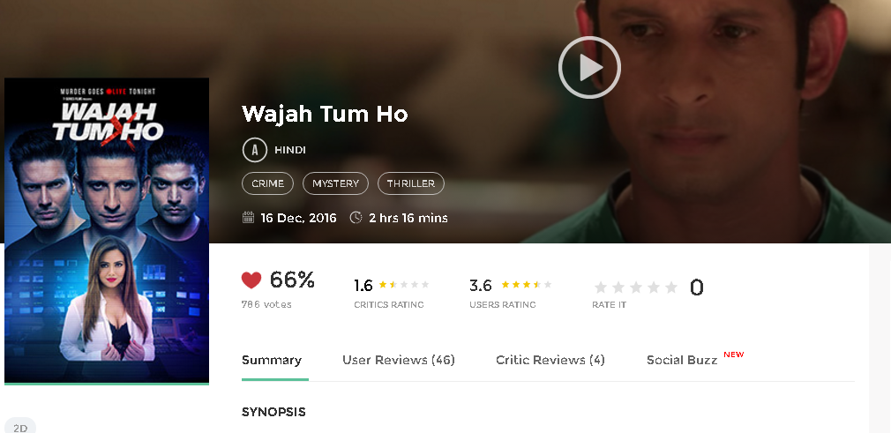Select the second star in Rate It
891x433 pixels.
click(x=618, y=287)
